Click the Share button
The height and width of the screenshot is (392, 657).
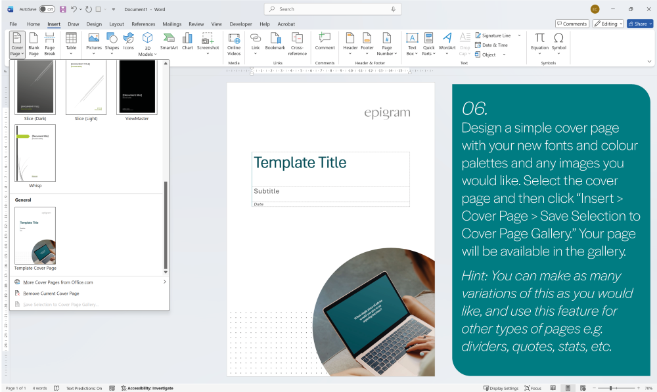(x=640, y=24)
